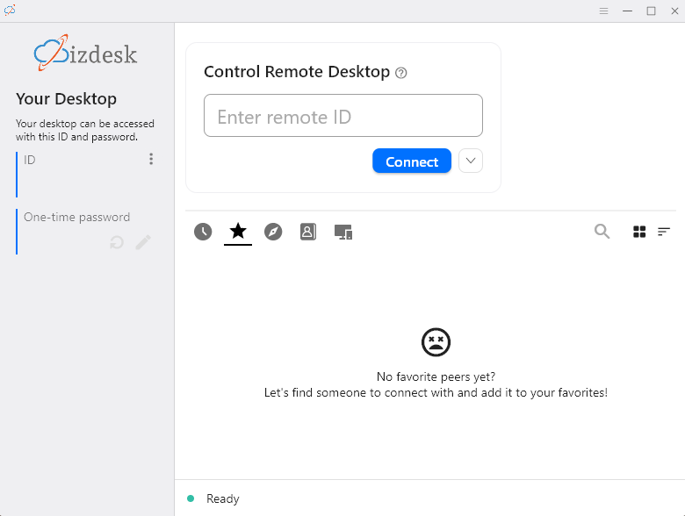Maximize the Bizdesk window
Screen dimensions: 685x516
click(x=651, y=11)
